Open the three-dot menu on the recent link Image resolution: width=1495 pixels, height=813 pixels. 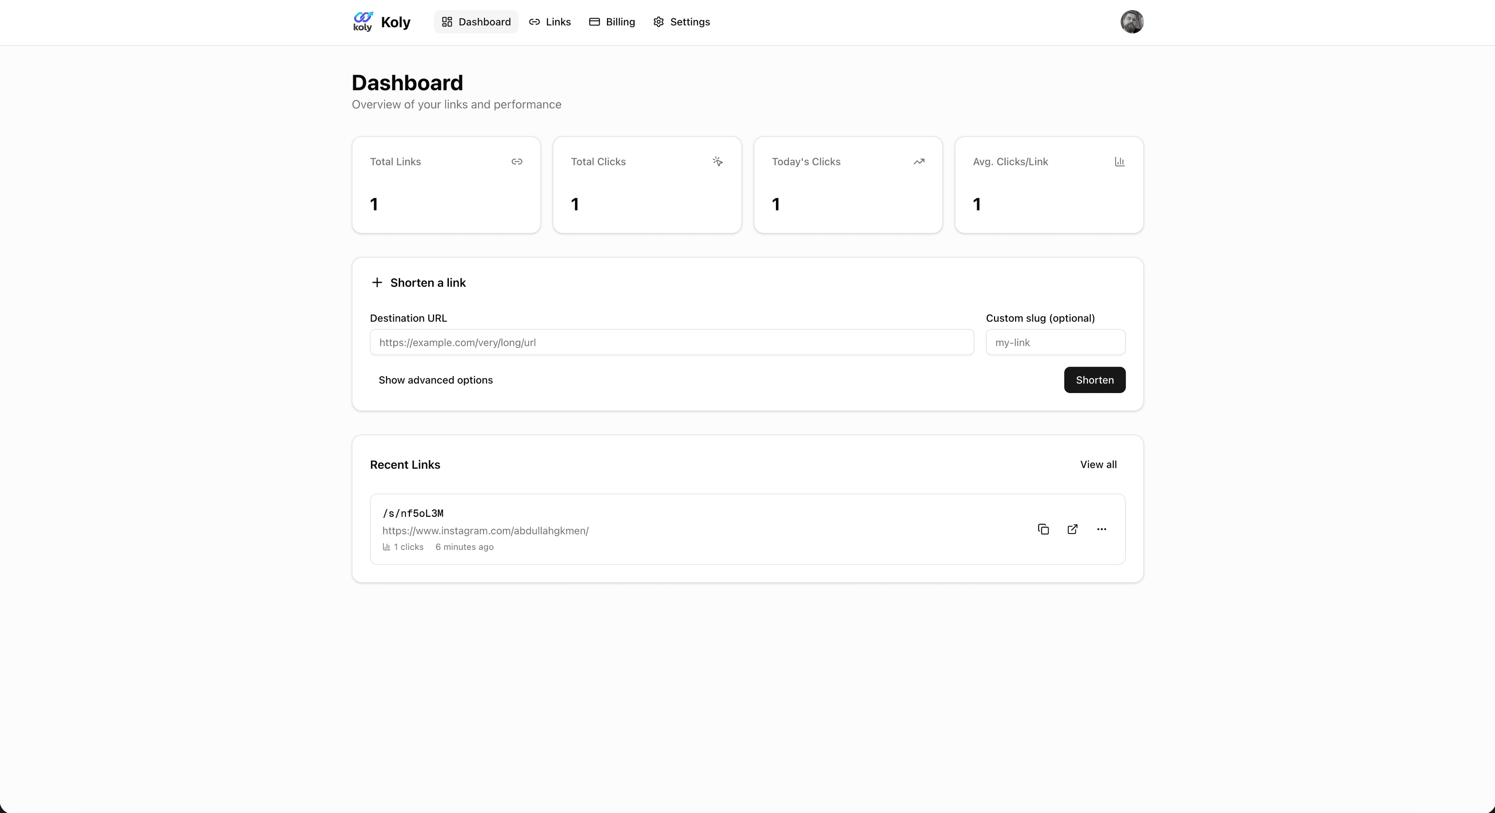(x=1101, y=529)
